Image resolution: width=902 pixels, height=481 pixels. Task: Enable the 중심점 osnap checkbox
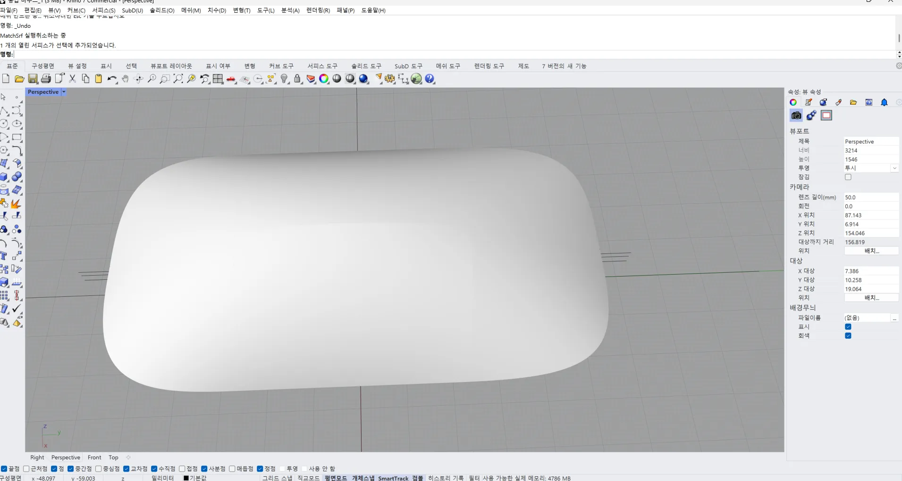click(x=99, y=469)
